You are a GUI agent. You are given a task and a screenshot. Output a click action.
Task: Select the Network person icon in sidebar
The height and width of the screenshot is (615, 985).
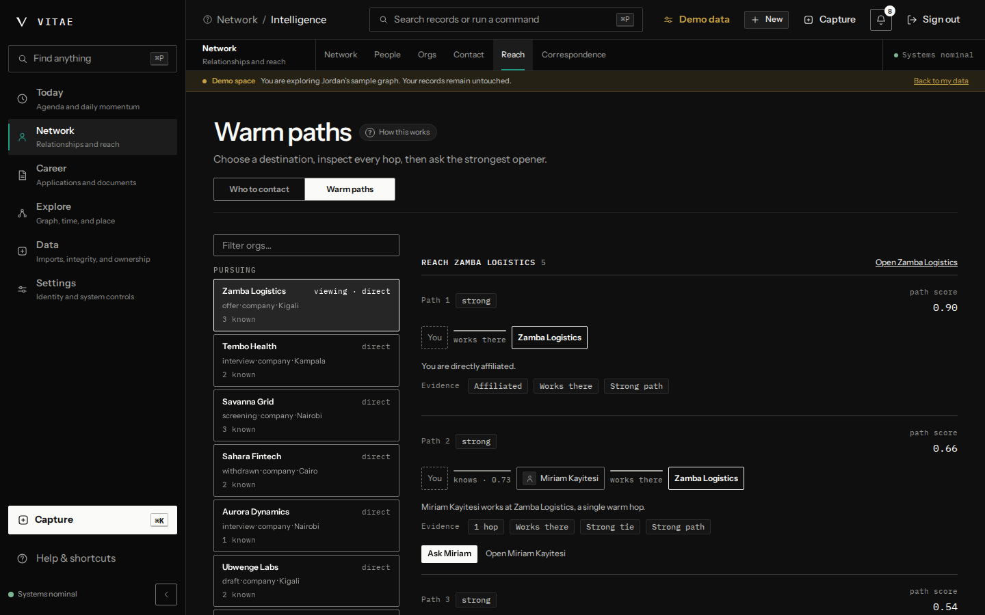click(23, 137)
